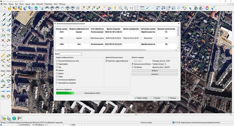
Task: Select the Лес neural network model
Action: pos(57,67)
